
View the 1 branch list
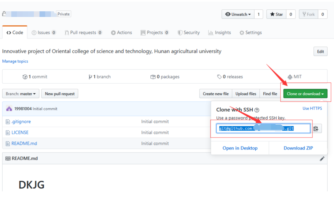coord(100,76)
